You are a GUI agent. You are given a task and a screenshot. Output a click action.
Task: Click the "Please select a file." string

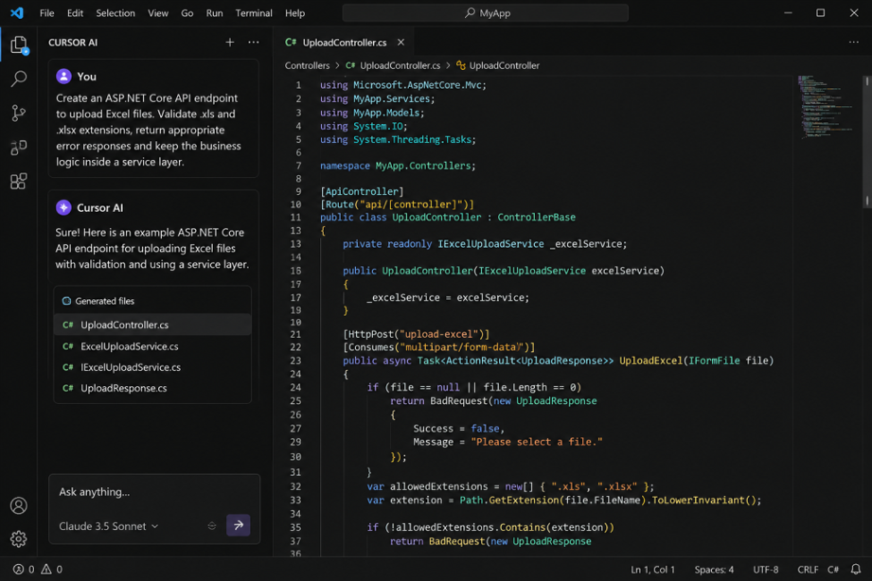coord(537,442)
